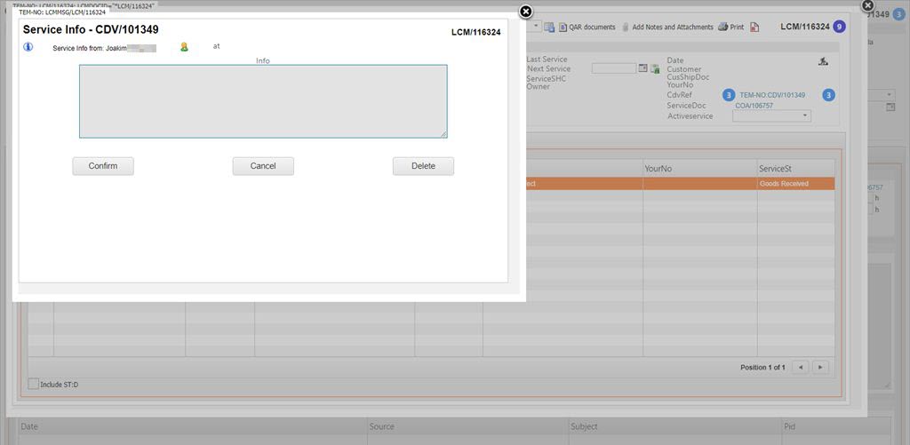Screen dimensions: 910x445
Task: Go to next position in grid pager
Action: click(x=820, y=367)
